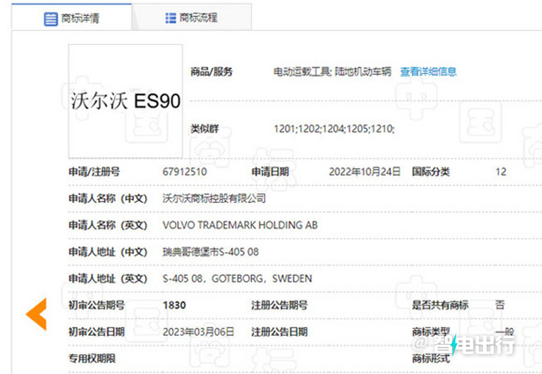The height and width of the screenshot is (374, 542).
Task: Open the 商标详情 tab
Action: [x=72, y=18]
